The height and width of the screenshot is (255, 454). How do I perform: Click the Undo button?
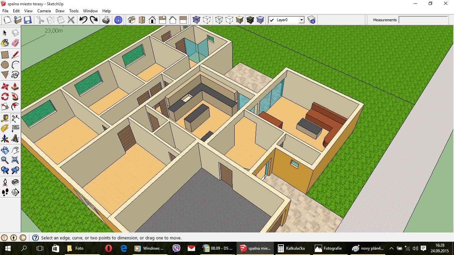pos(83,20)
